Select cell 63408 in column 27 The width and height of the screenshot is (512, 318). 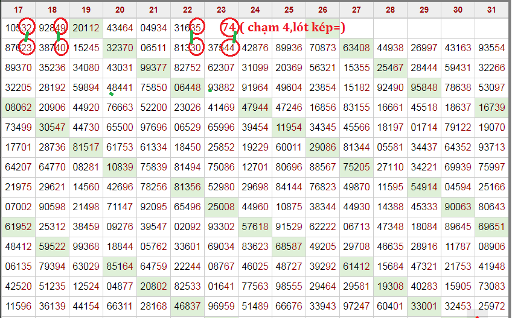(x=356, y=48)
